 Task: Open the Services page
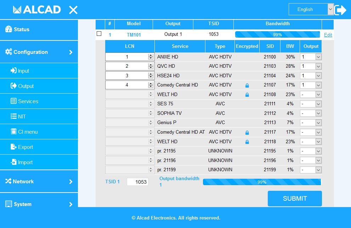(x=39, y=101)
